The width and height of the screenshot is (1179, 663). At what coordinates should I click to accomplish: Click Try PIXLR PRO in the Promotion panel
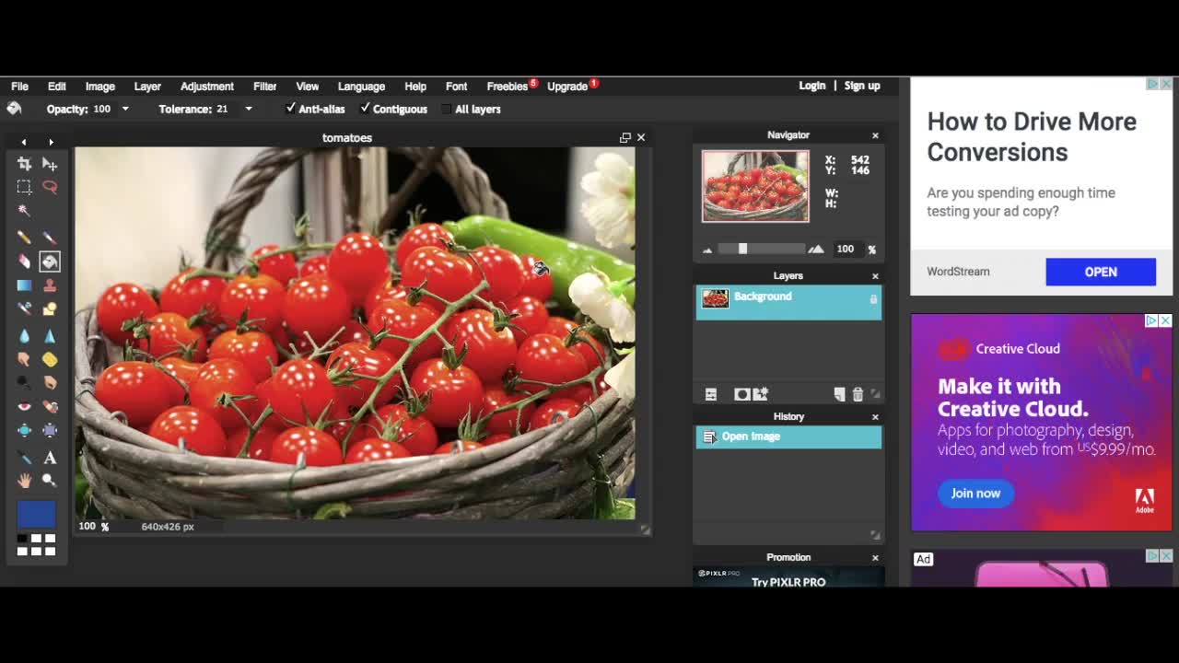[x=788, y=582]
